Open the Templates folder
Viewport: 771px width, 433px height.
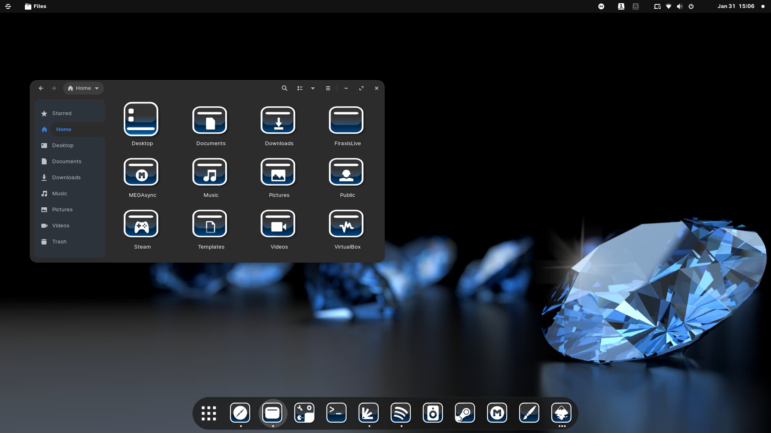point(210,223)
